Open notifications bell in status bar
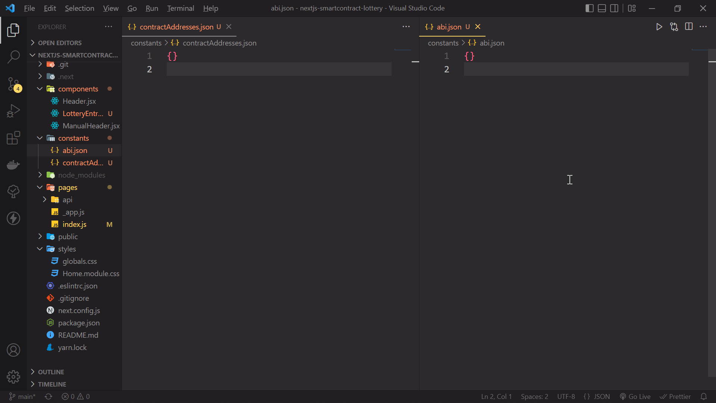The height and width of the screenshot is (403, 716). coord(703,397)
